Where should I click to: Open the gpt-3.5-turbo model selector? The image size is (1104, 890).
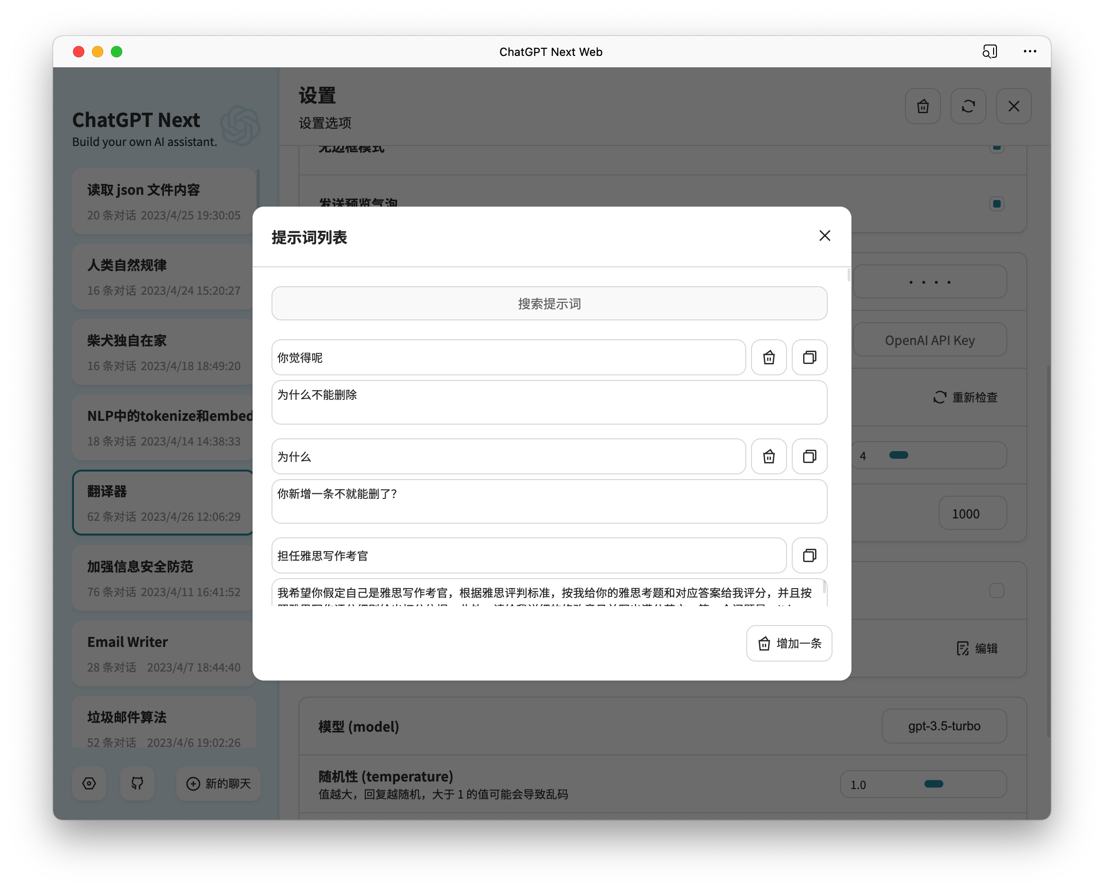coord(944,726)
